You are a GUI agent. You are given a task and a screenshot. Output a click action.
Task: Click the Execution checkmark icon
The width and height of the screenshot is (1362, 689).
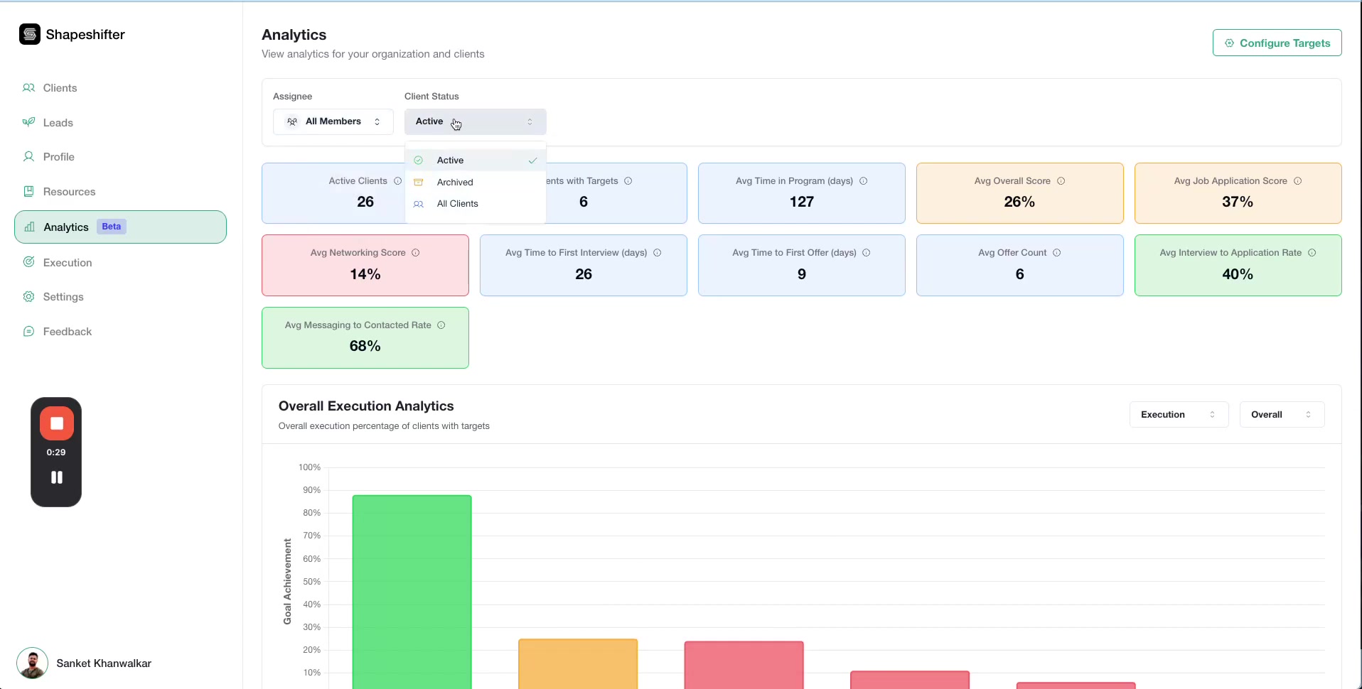(28, 261)
